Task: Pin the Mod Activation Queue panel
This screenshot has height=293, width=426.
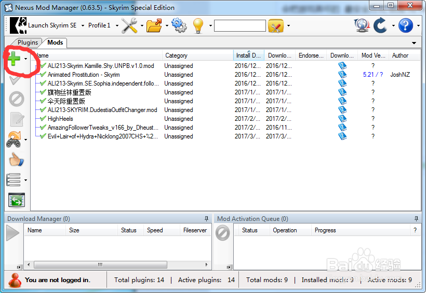Action: tap(416, 218)
